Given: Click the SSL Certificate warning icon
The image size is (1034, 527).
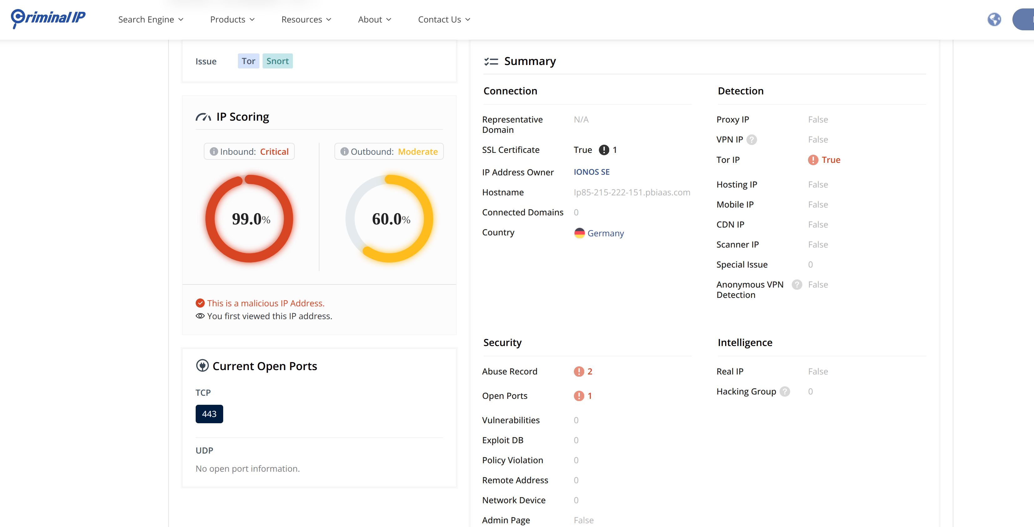Looking at the screenshot, I should click(604, 150).
